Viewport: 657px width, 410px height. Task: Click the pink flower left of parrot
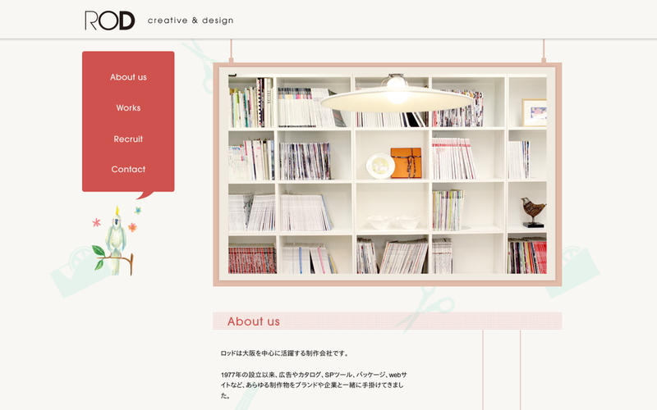96,222
